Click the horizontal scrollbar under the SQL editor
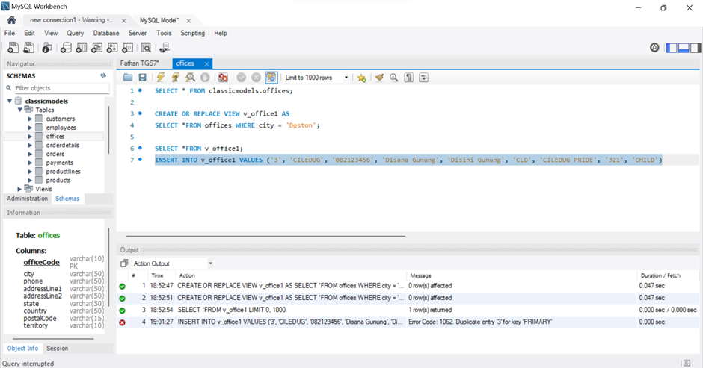This screenshot has height=368, width=703. click(x=265, y=235)
